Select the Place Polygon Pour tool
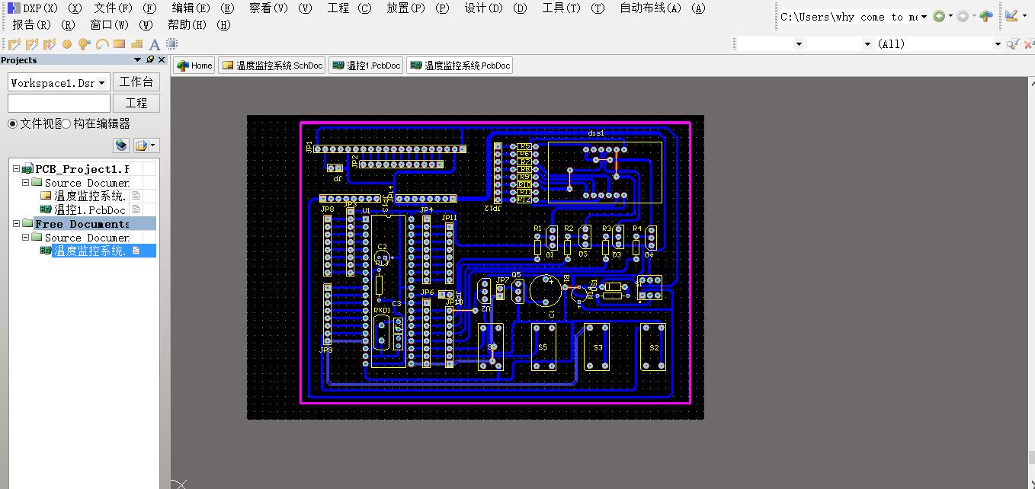1035x489 pixels. (137, 44)
